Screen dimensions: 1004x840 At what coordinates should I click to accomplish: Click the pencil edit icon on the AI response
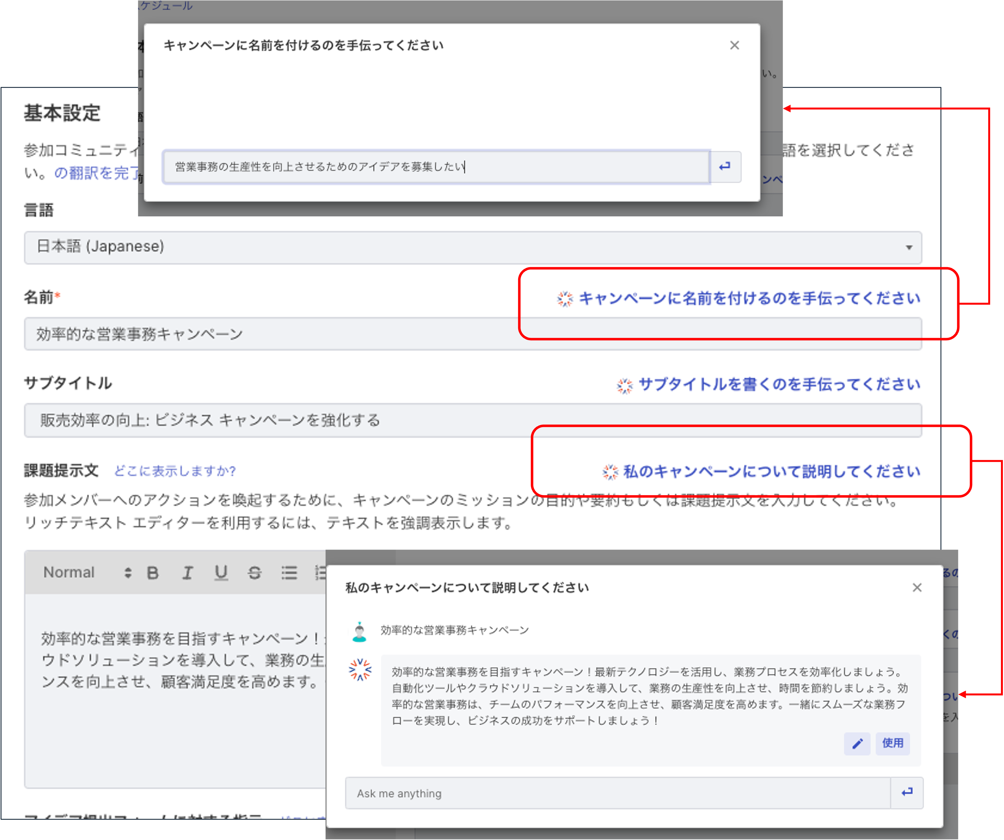coord(857,743)
